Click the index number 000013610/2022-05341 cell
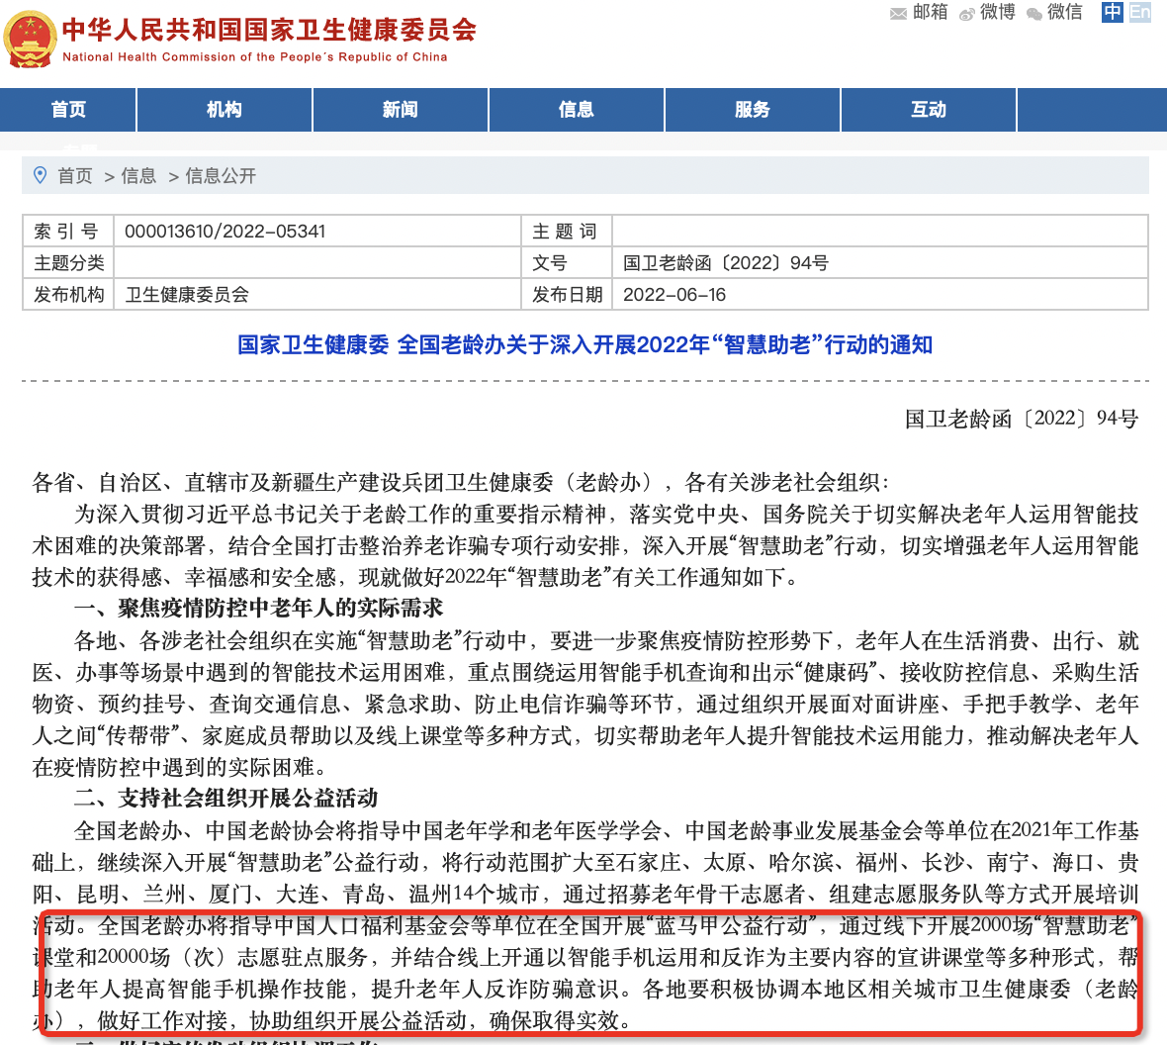Image resolution: width=1167 pixels, height=1045 pixels. [225, 232]
